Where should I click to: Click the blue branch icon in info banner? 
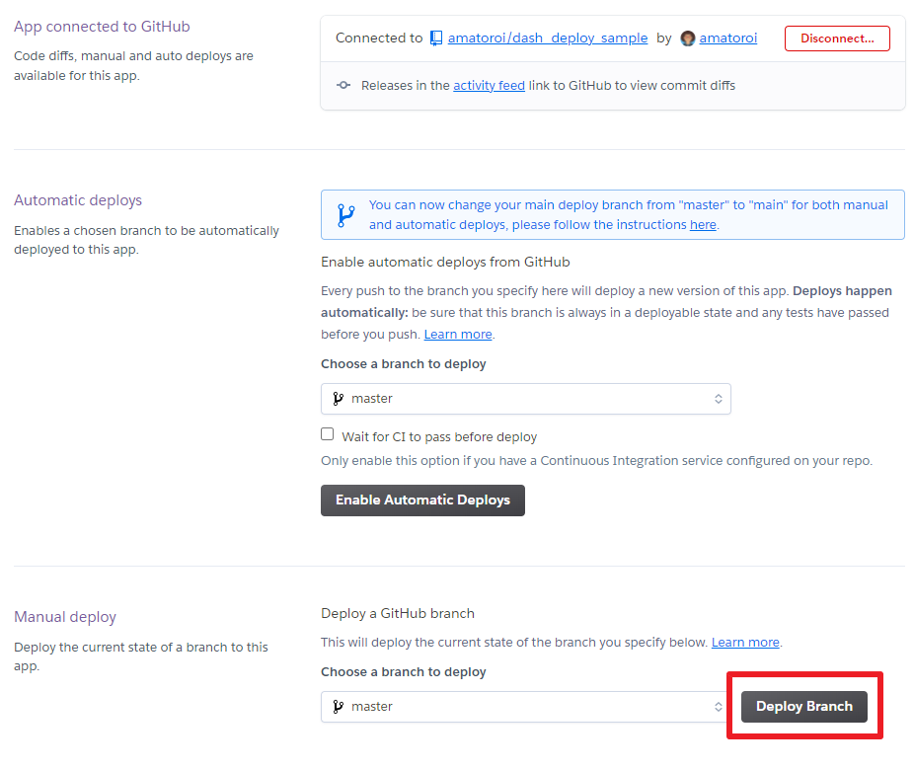click(346, 215)
